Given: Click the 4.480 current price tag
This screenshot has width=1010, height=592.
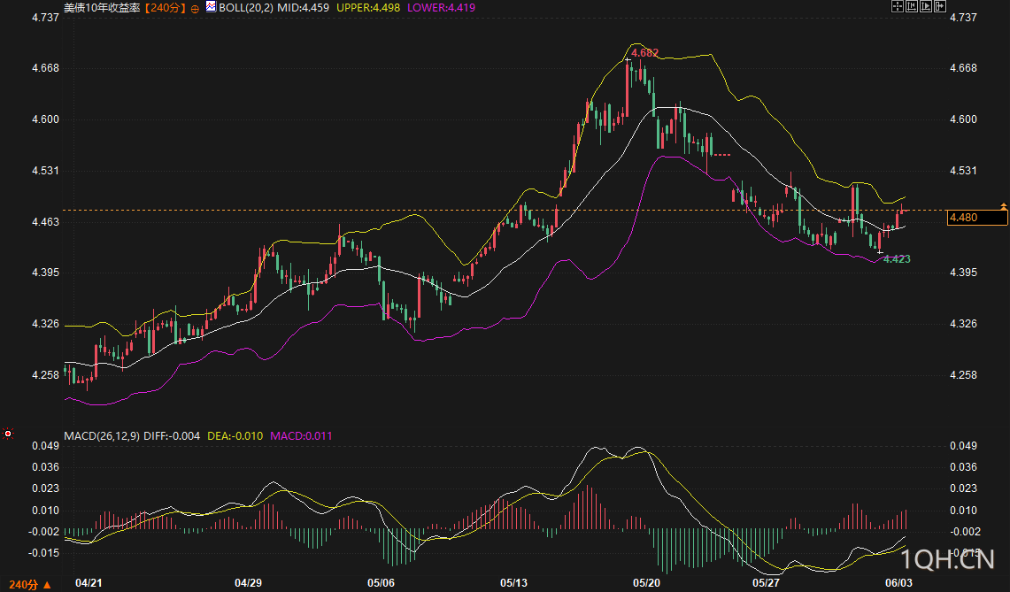Looking at the screenshot, I should click(977, 218).
